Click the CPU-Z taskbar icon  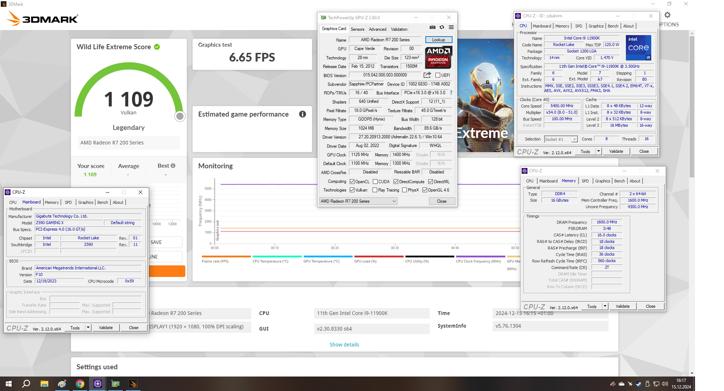98,384
